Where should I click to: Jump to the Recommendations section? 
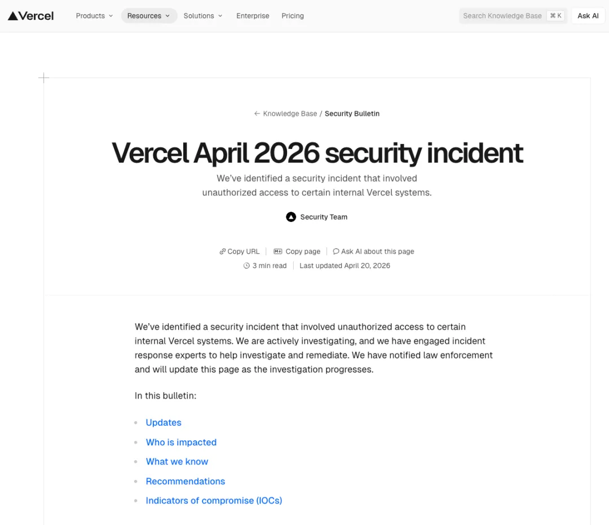point(186,482)
